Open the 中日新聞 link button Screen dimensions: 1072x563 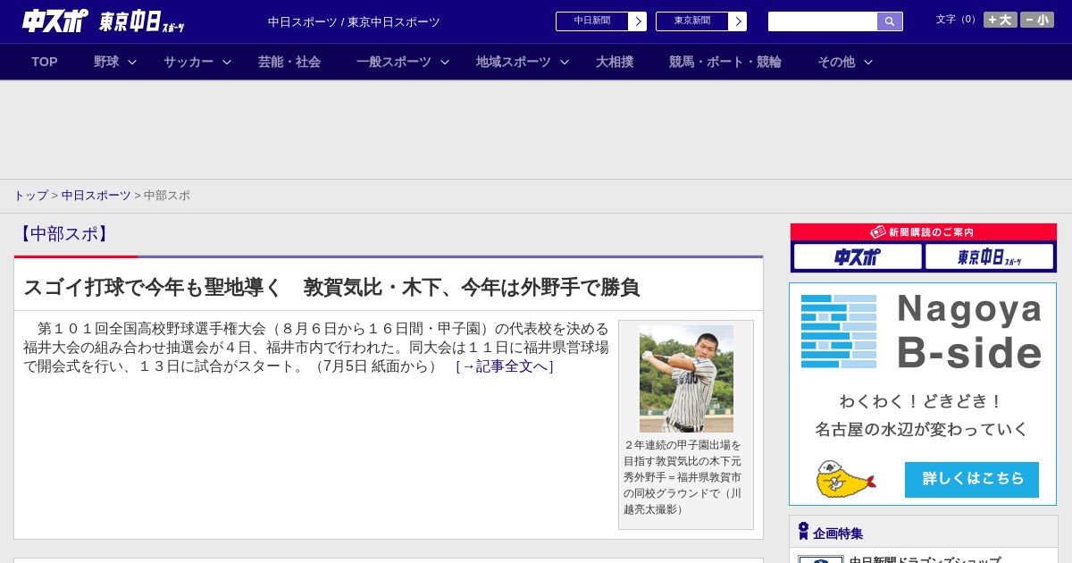(x=592, y=21)
